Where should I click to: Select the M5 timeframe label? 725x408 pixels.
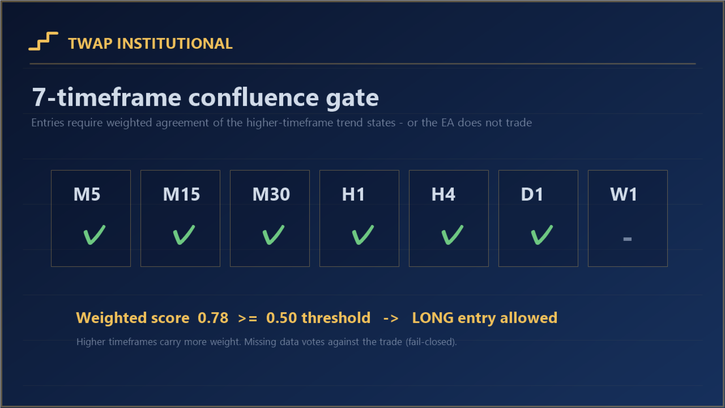[x=87, y=195]
